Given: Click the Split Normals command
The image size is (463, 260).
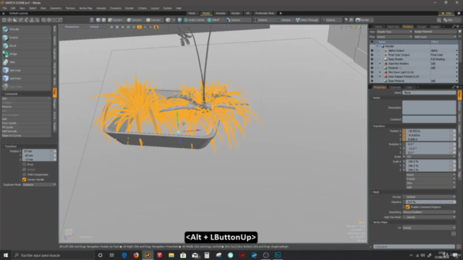Looking at the screenshot, I should (26, 131).
